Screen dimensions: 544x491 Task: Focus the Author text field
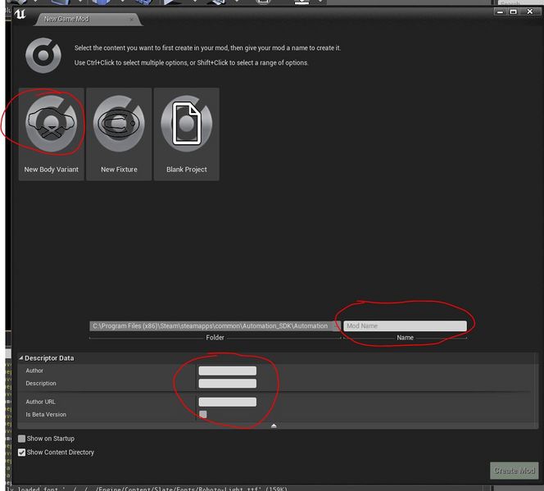point(227,371)
